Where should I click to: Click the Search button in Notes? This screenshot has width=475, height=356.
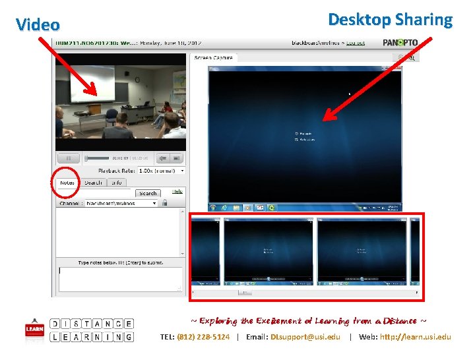(x=148, y=193)
